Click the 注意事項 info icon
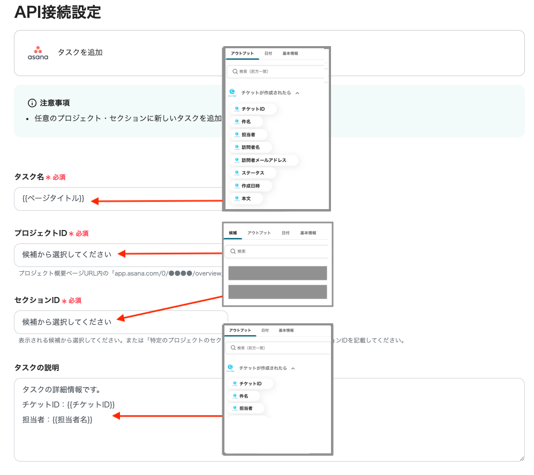 (32, 103)
